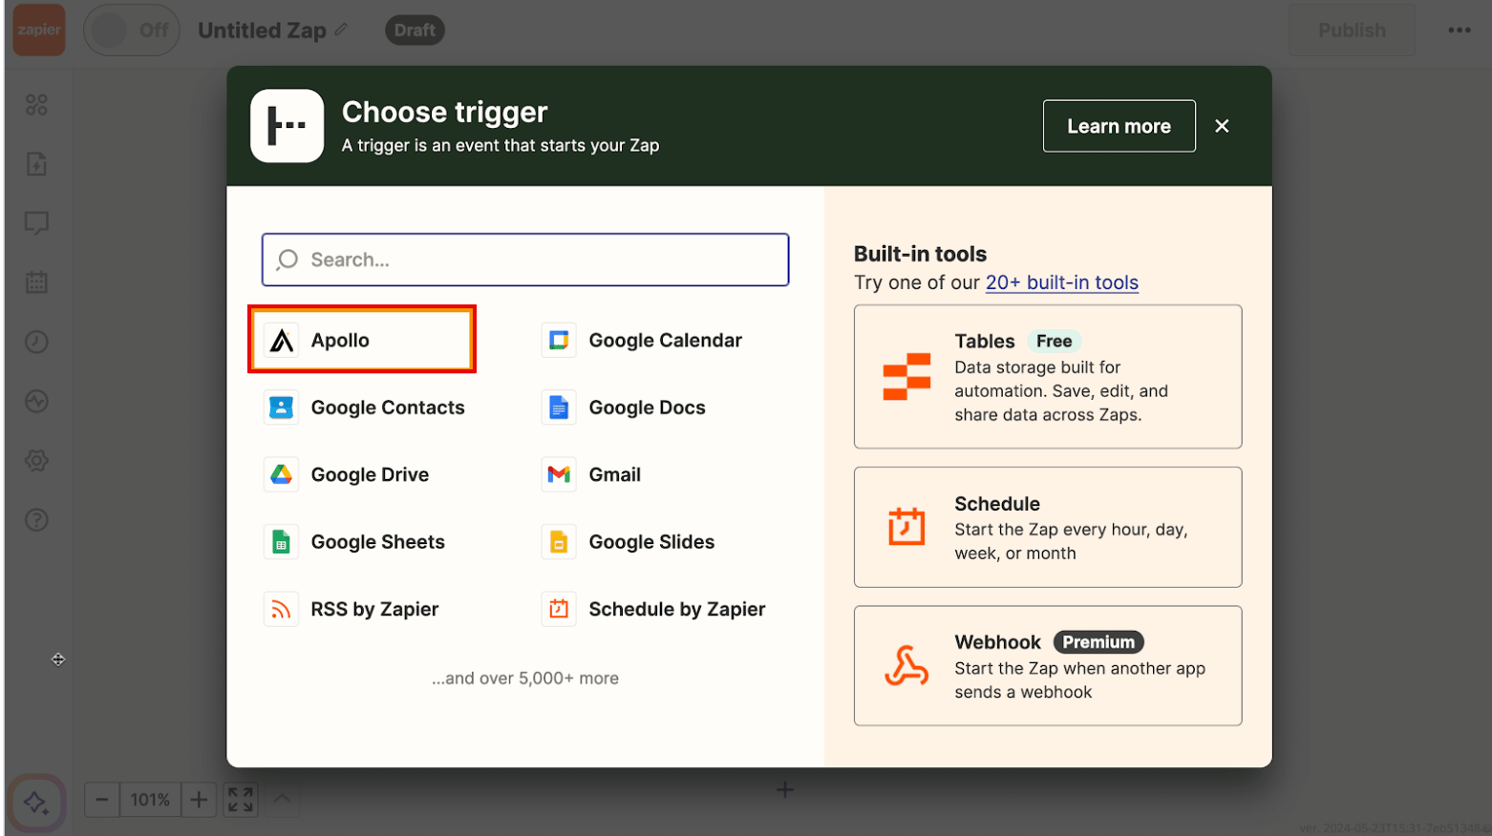Open the Schedule built-in tool card

coord(1048,527)
